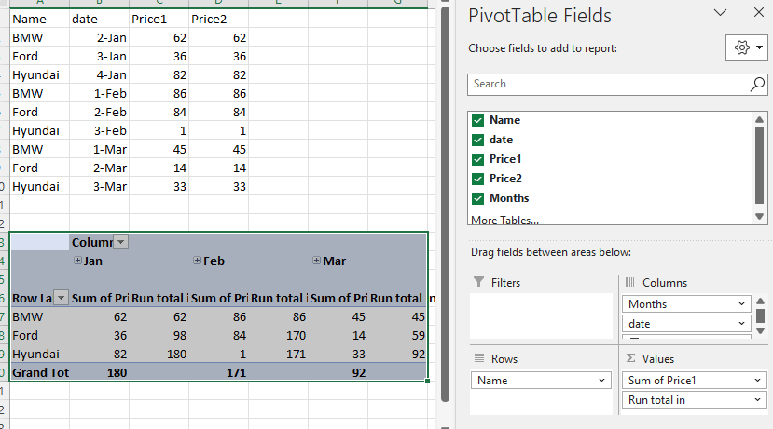Select the Price2 header cell

tap(218, 20)
